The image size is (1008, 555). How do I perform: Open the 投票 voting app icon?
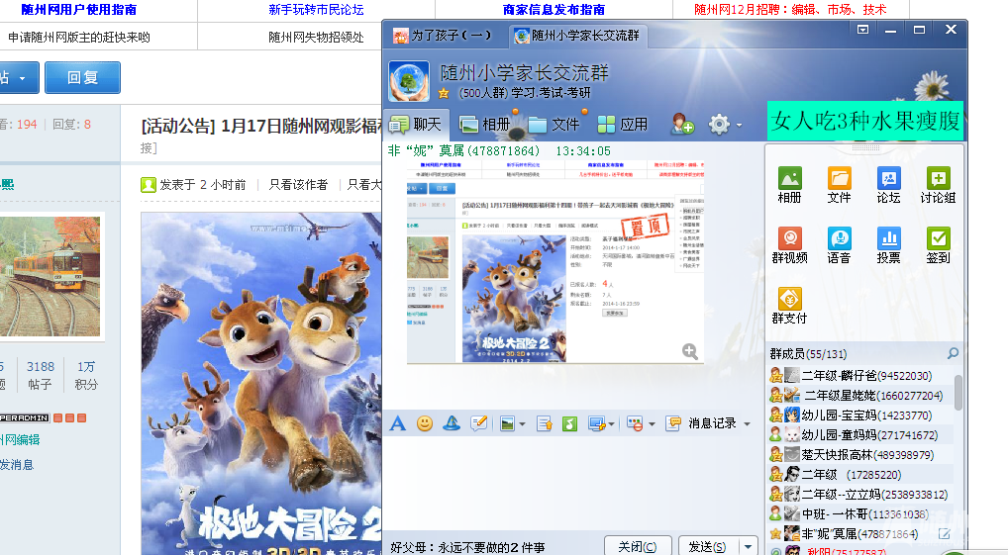click(888, 245)
